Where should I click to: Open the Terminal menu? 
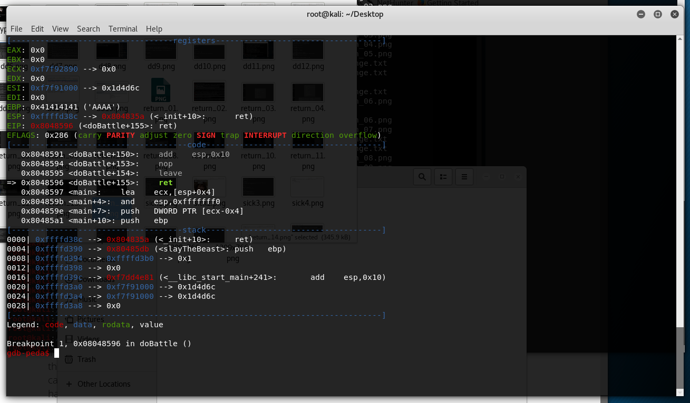tap(123, 29)
